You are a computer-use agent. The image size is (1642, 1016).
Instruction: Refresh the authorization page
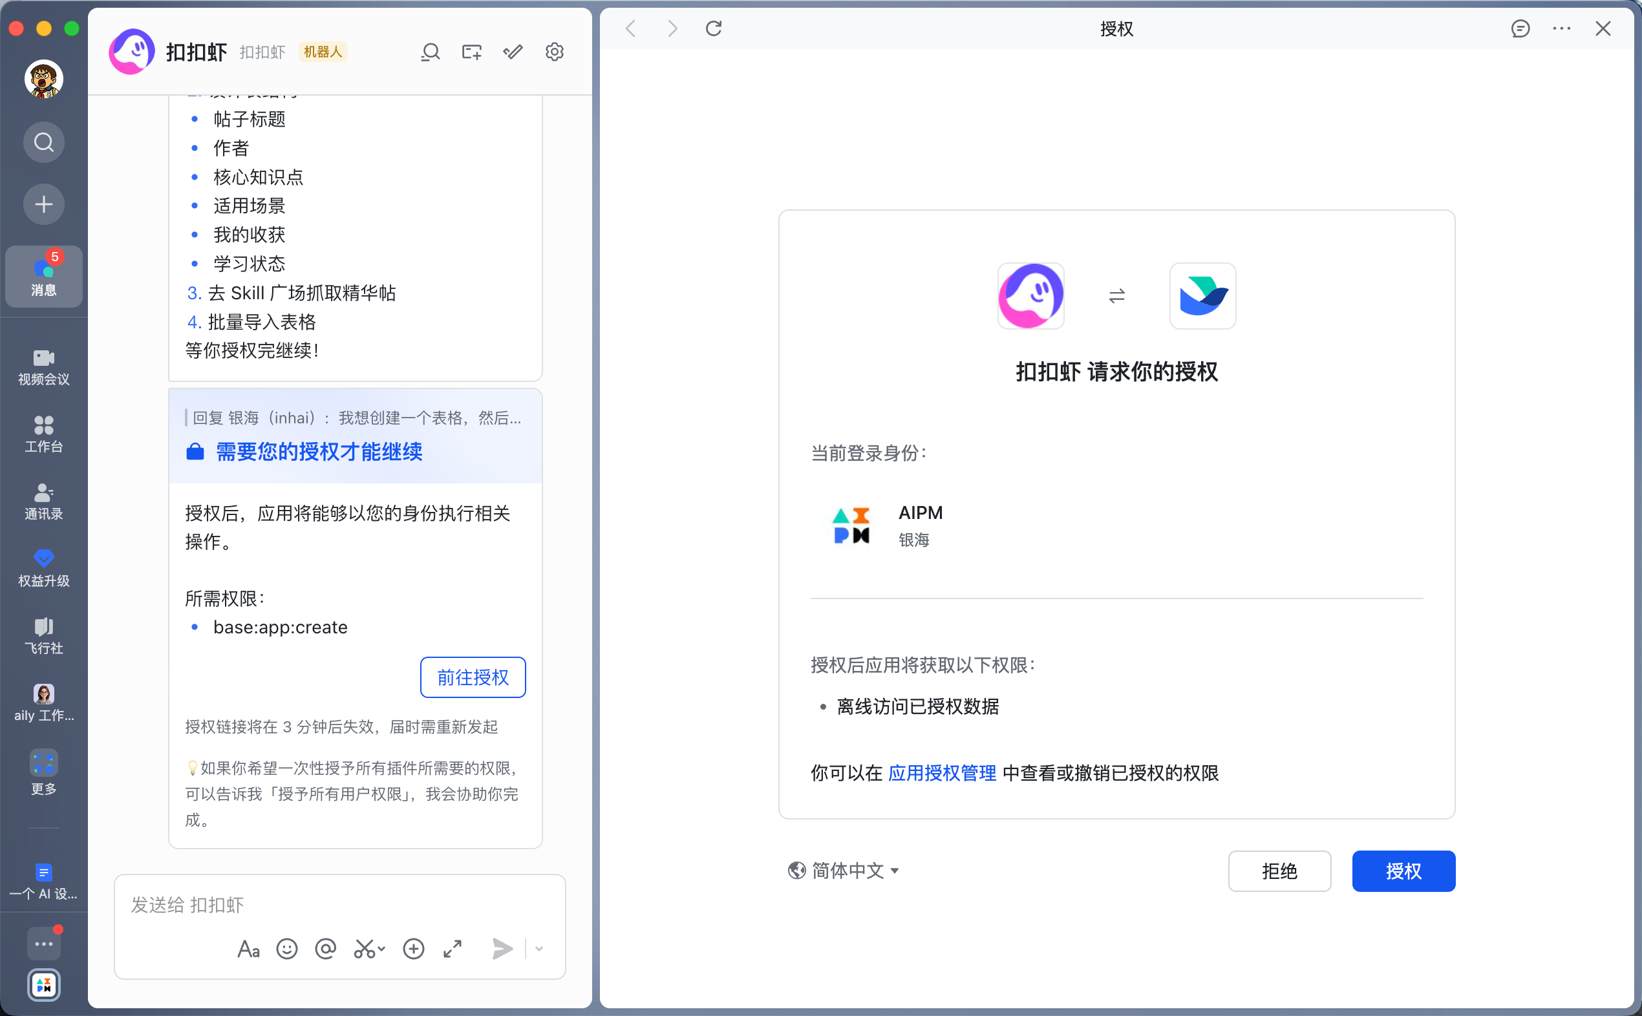pyautogui.click(x=713, y=29)
